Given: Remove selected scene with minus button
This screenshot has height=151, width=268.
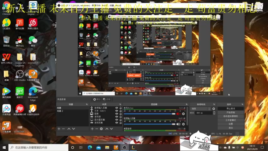Looking at the screenshot, I should coord(63,129).
